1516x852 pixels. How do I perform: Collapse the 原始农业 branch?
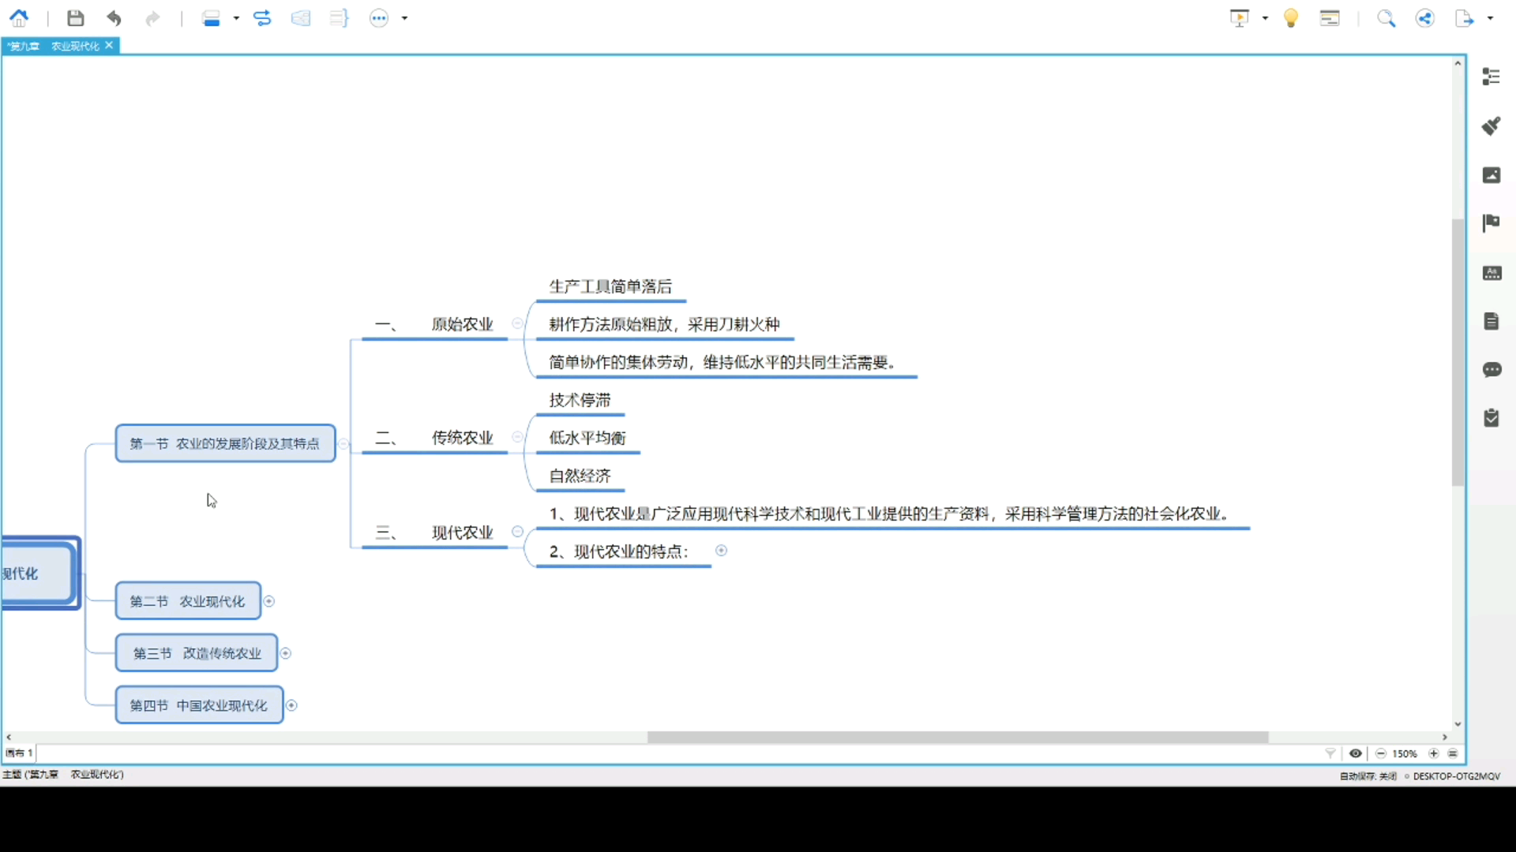point(516,323)
